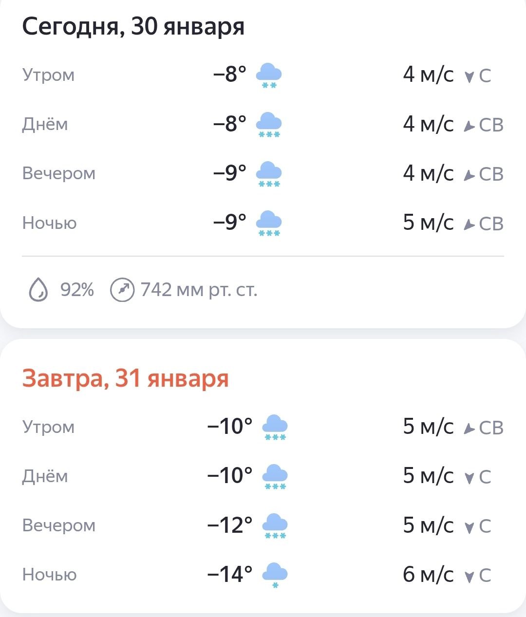
Task: Click the humidity droplet icon
Action: click(x=38, y=290)
